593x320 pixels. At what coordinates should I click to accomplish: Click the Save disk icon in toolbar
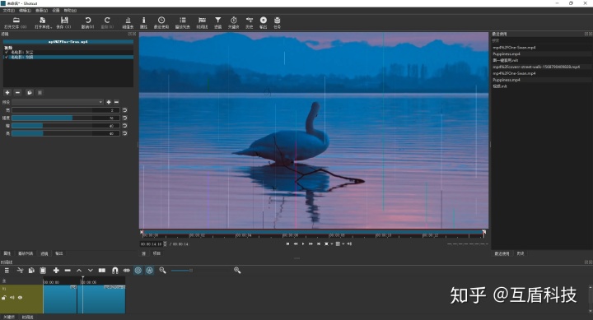point(64,23)
